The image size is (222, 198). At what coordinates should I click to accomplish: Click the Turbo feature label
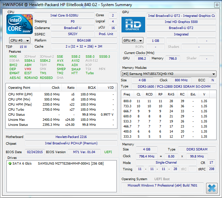[90, 73]
